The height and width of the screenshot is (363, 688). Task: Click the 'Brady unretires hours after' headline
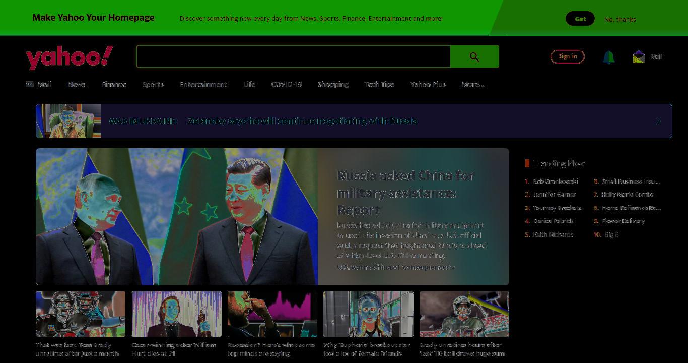[x=462, y=349]
